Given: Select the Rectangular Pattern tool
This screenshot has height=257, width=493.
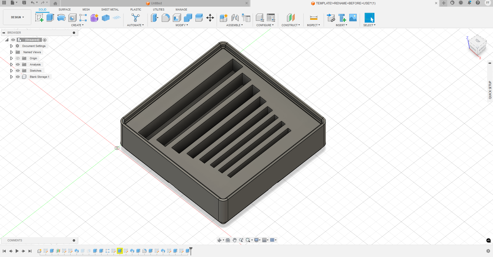Looking at the screenshot, I should 83,18.
